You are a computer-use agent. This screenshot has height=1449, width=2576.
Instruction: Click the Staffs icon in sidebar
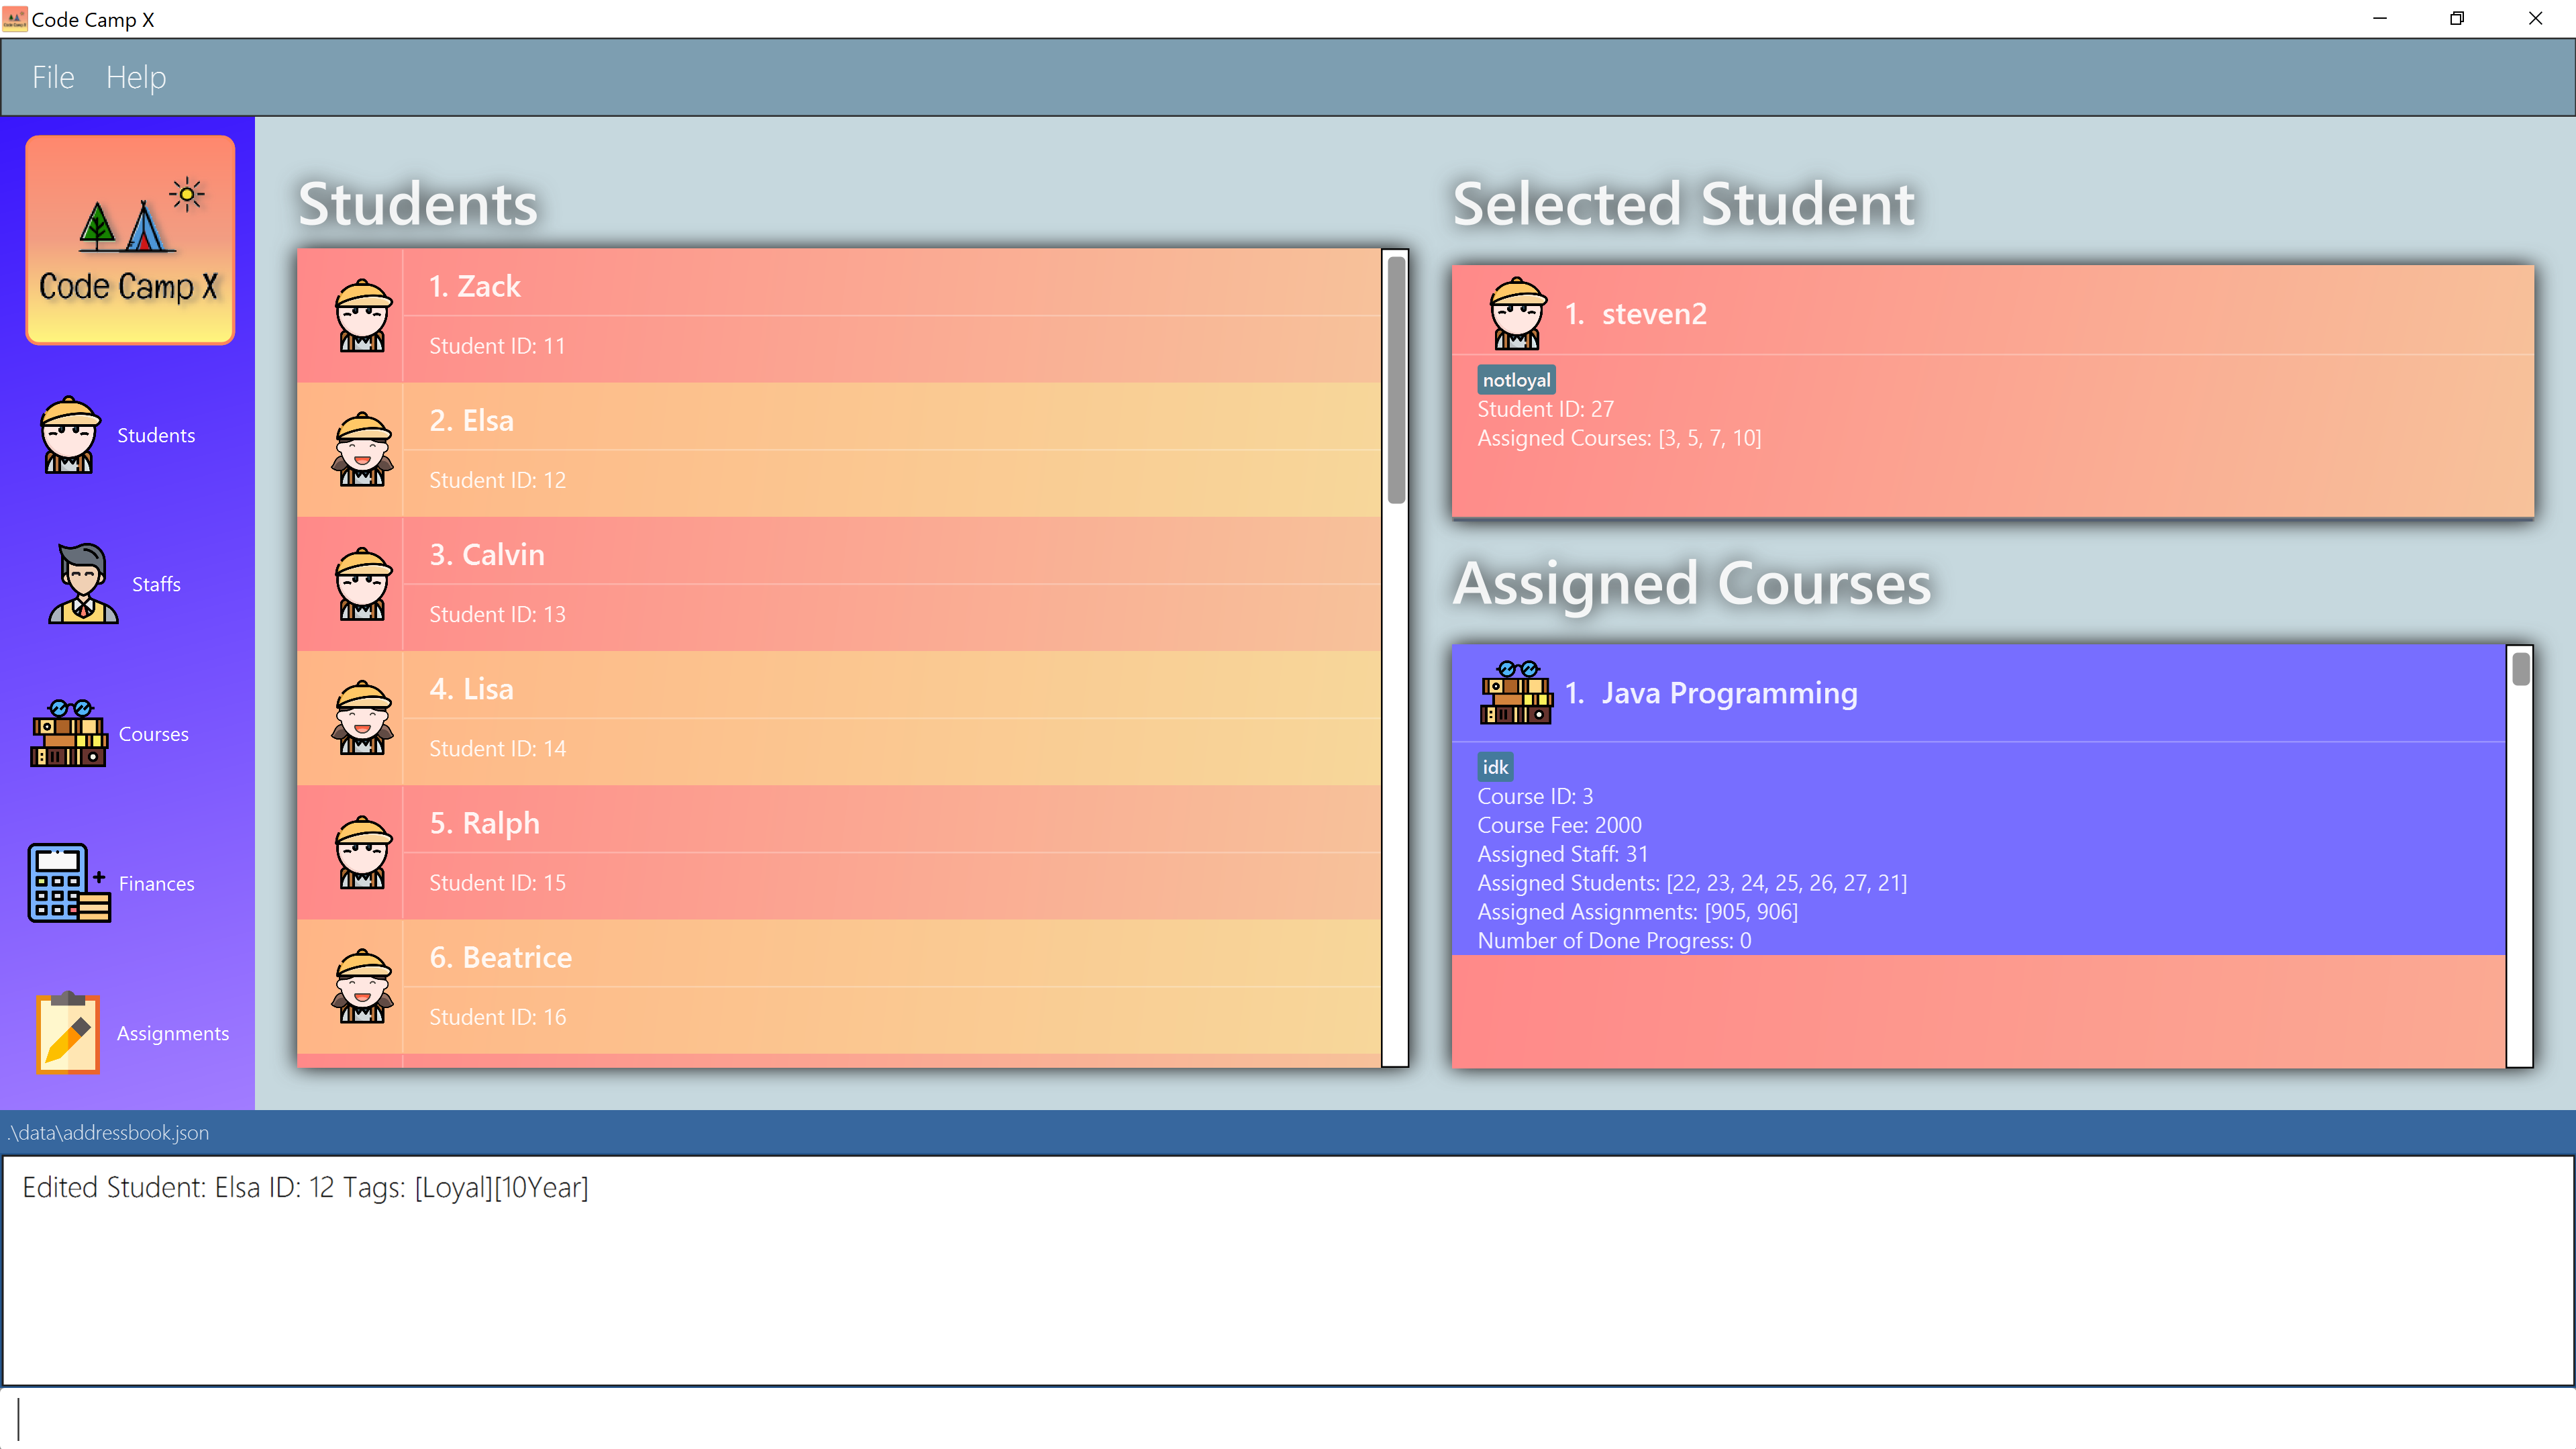click(x=83, y=584)
